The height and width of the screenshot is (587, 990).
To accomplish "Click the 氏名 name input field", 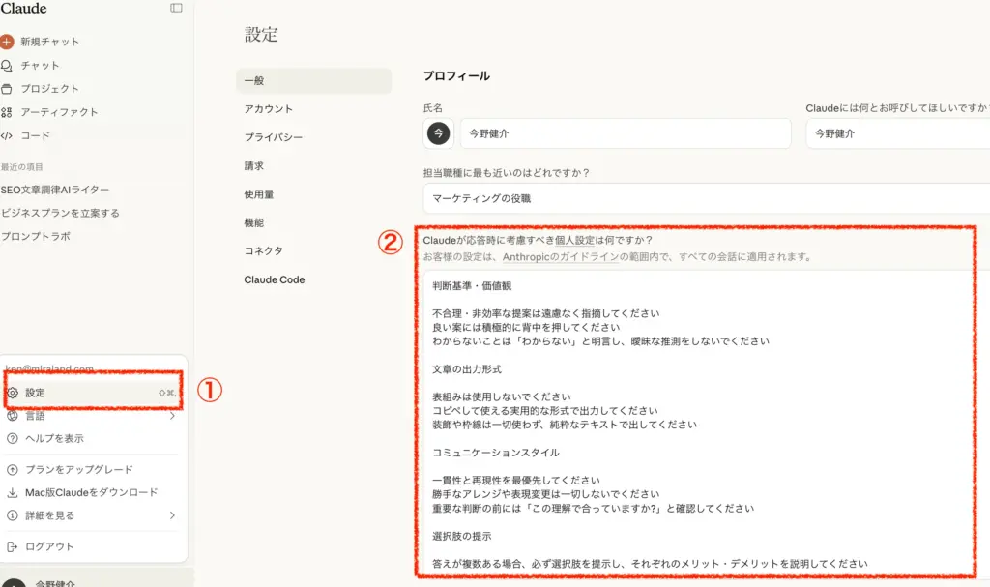I will coord(628,133).
